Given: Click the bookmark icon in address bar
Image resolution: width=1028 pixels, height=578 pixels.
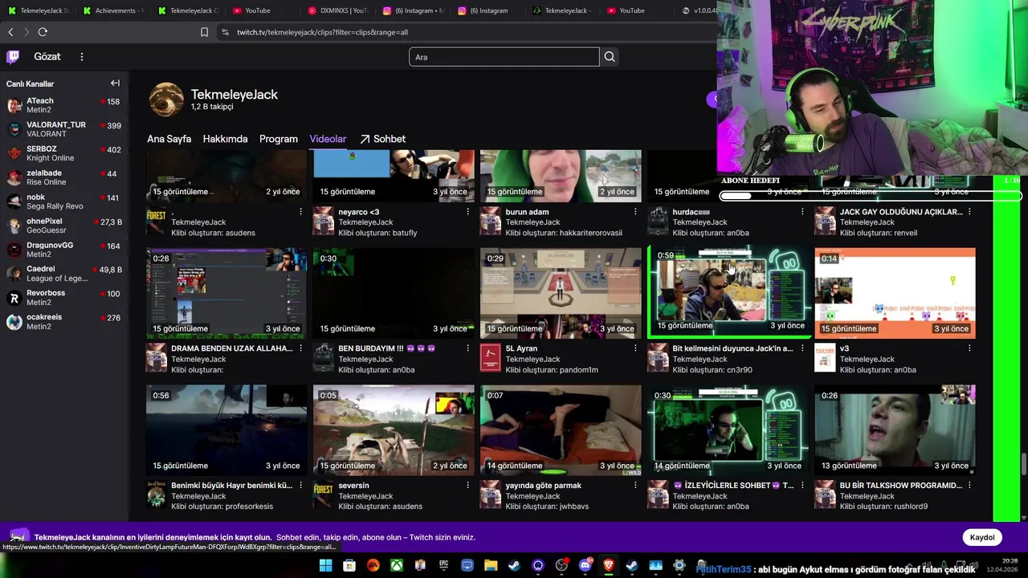Looking at the screenshot, I should click(x=204, y=32).
